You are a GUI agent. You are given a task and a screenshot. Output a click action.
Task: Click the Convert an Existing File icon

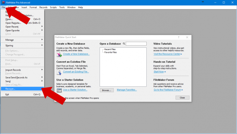tap(59, 73)
